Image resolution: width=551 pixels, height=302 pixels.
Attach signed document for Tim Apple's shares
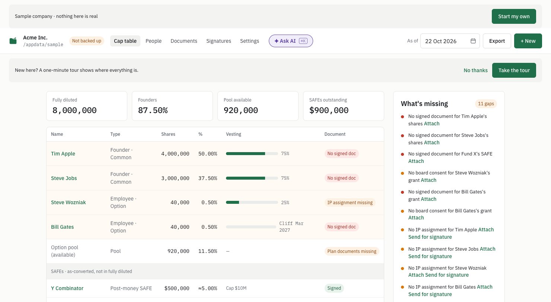click(x=432, y=123)
